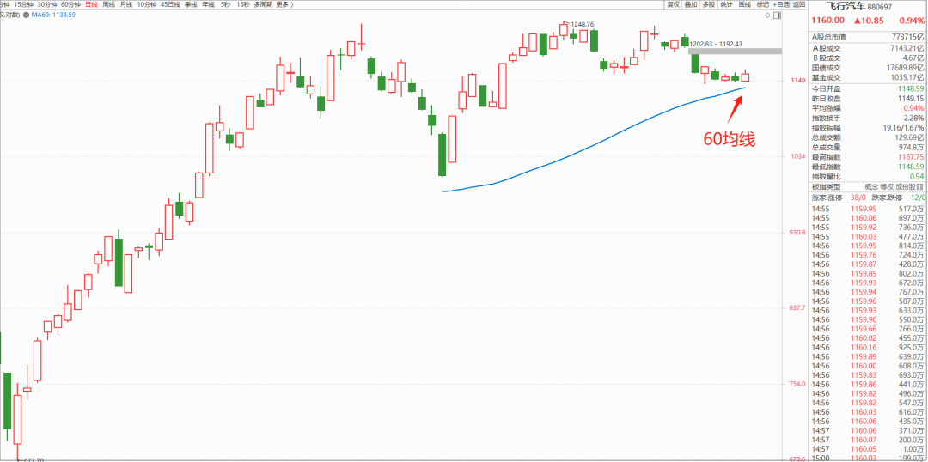The width and height of the screenshot is (928, 462).
Task: Open the 复权 adjustment menu
Action: [673, 4]
